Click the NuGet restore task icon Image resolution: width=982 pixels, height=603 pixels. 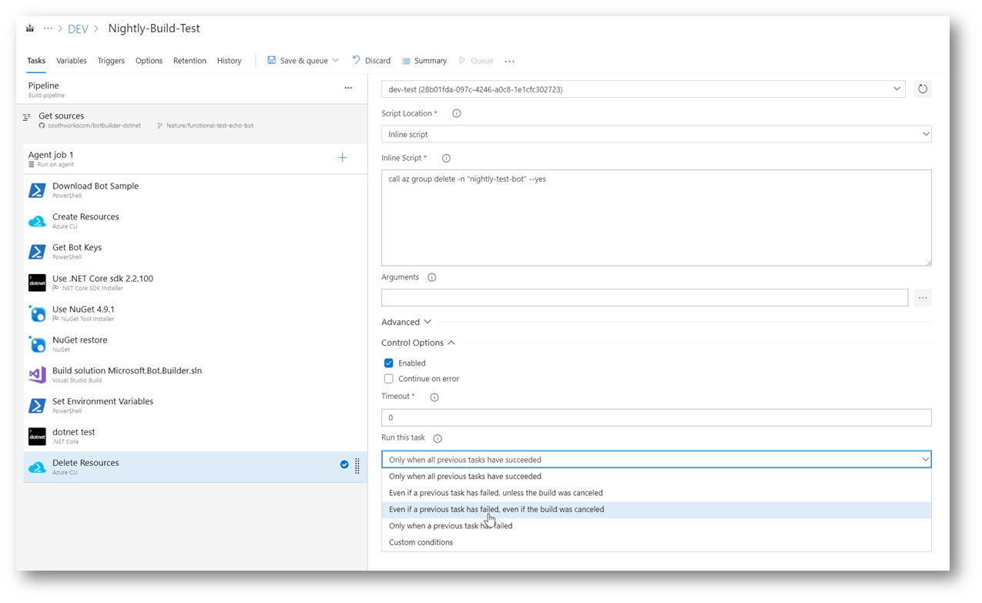tap(37, 344)
